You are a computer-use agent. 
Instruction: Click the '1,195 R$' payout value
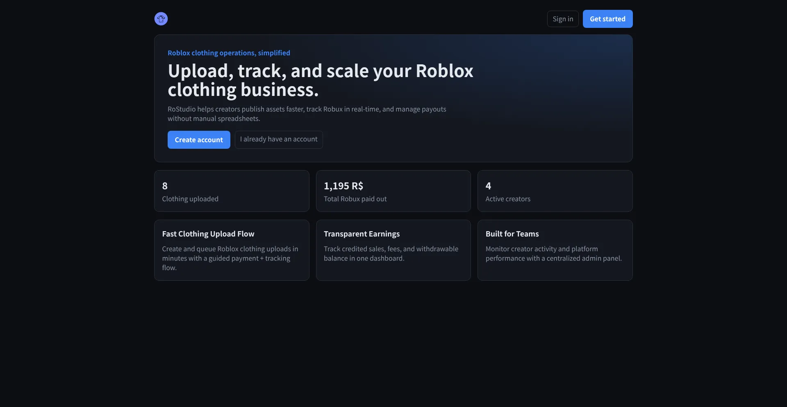(x=343, y=186)
